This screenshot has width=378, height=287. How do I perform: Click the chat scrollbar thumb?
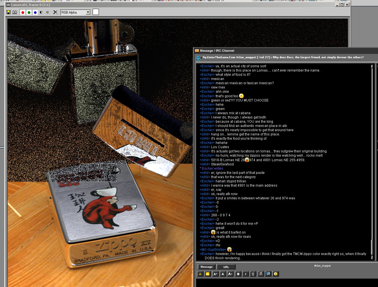click(x=372, y=247)
